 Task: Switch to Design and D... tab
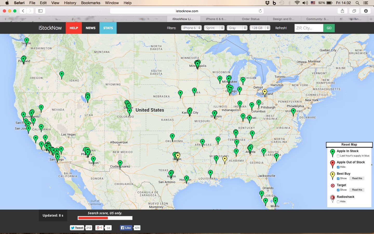coord(284,19)
